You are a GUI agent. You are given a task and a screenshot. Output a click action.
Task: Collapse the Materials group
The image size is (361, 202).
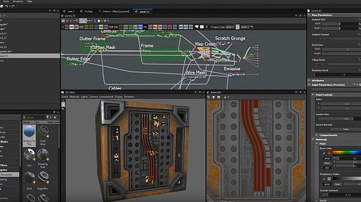point(312,140)
